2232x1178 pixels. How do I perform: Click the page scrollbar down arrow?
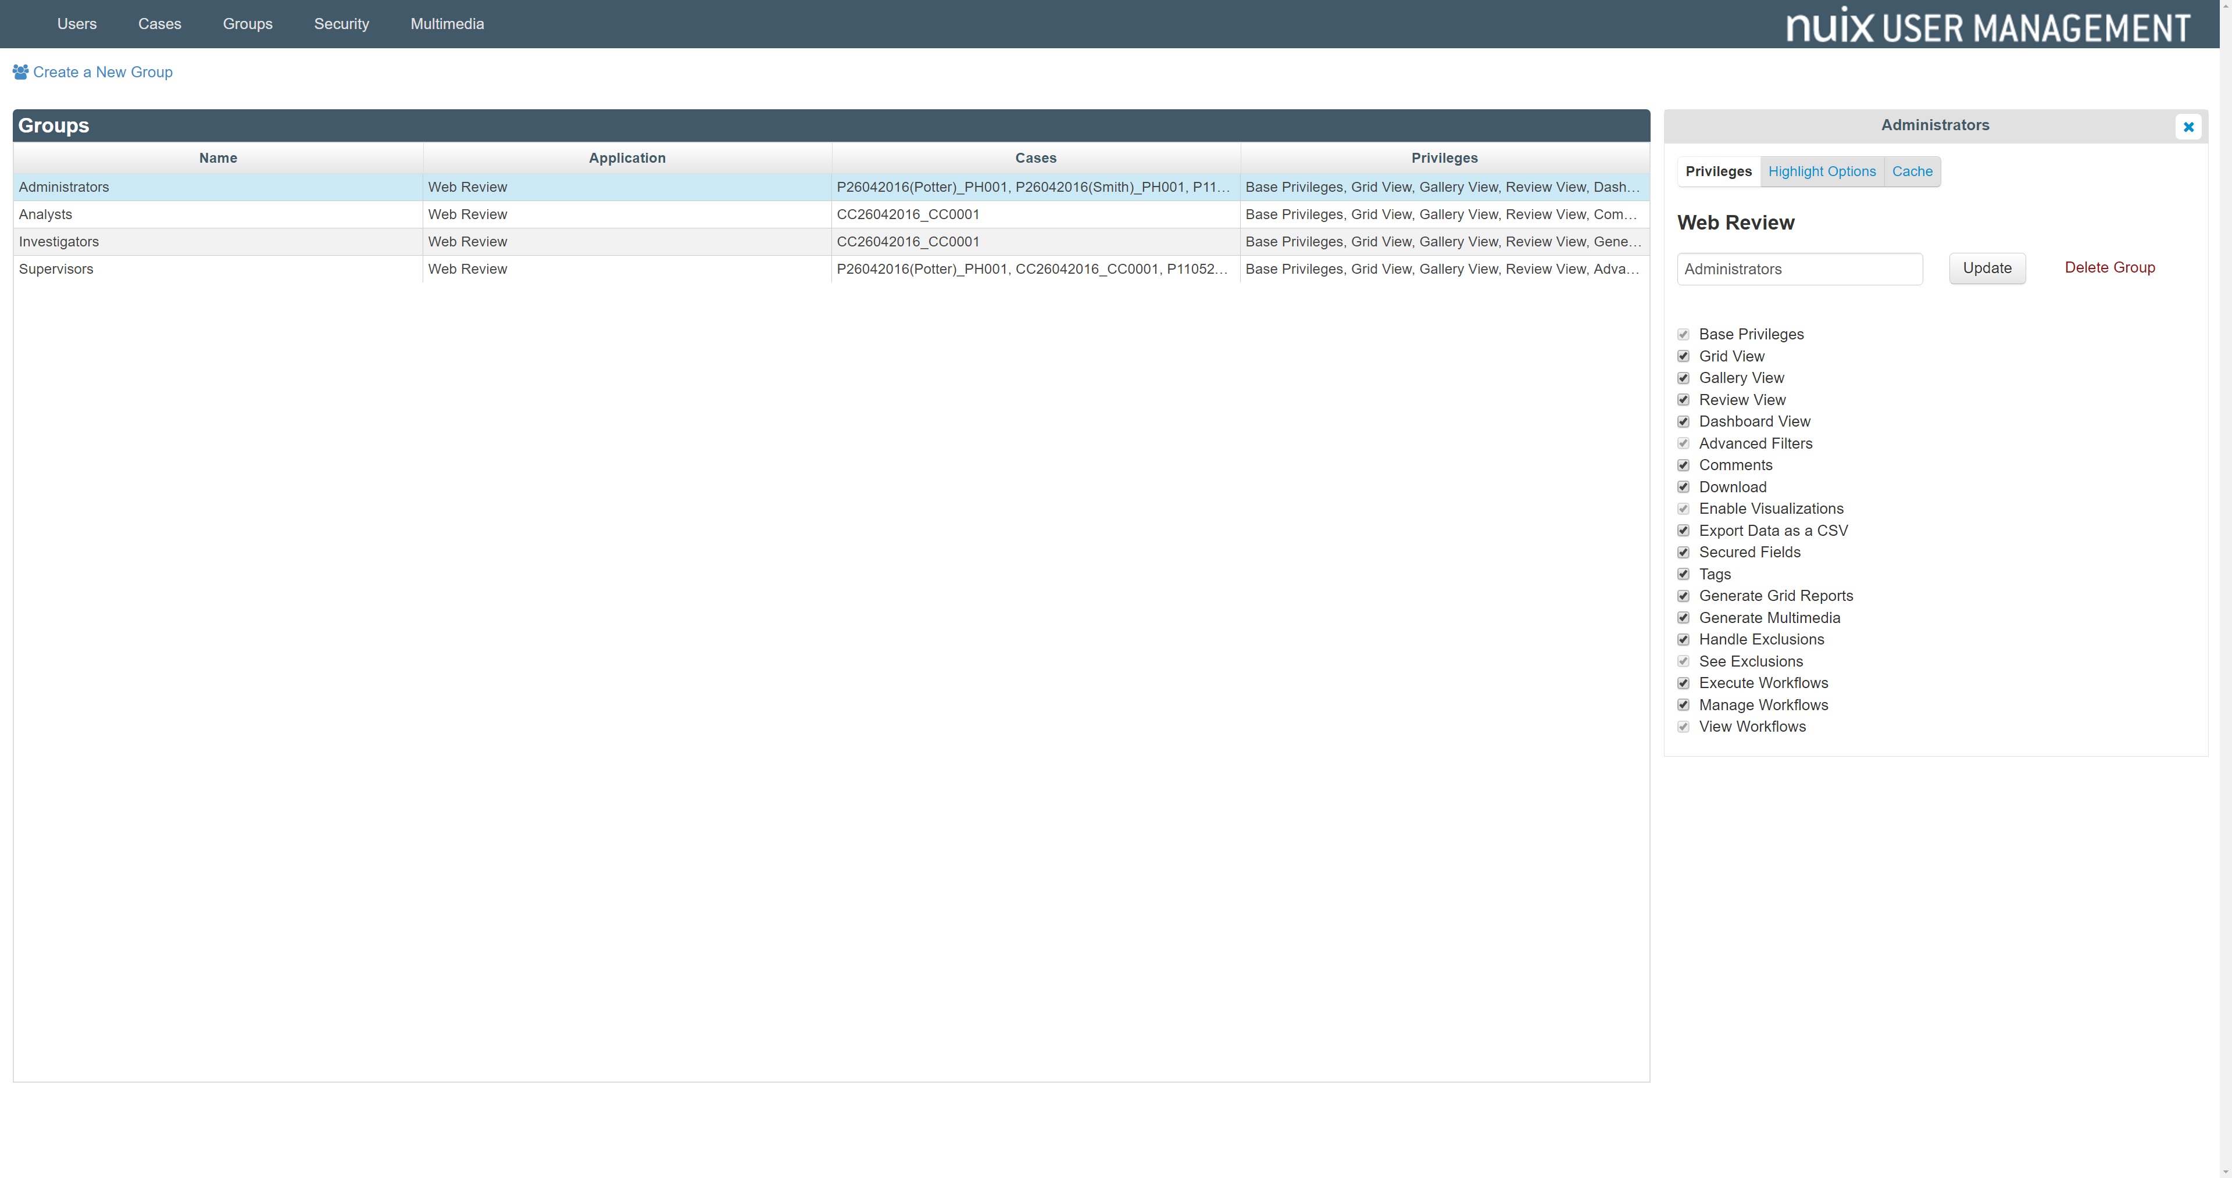tap(2225, 1171)
